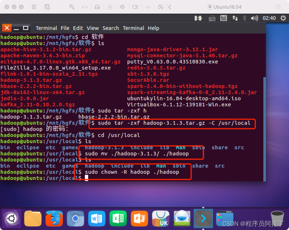Open PowerPoint from the dock
Image resolution: width=289 pixels, height=230 pixels.
(139, 218)
